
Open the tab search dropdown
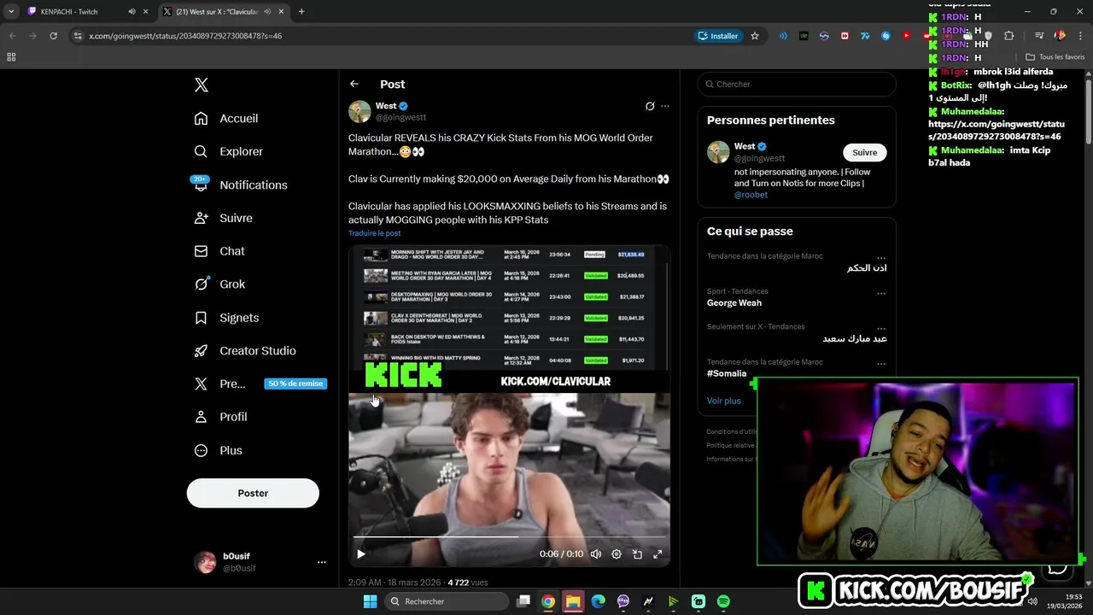click(x=11, y=11)
